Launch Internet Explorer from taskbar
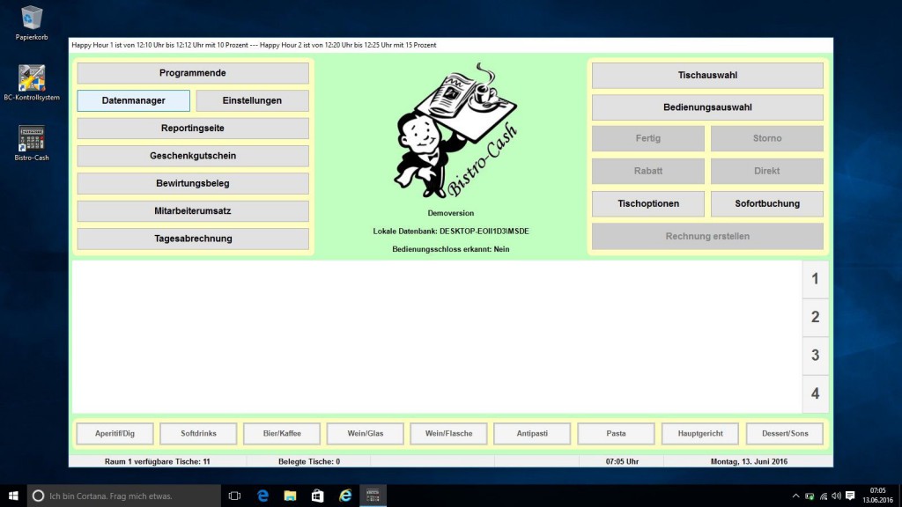Screen dimensions: 902x507 [x=345, y=496]
